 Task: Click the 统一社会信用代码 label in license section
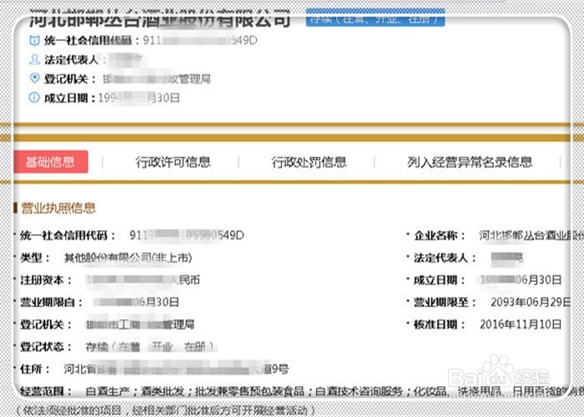click(x=68, y=235)
